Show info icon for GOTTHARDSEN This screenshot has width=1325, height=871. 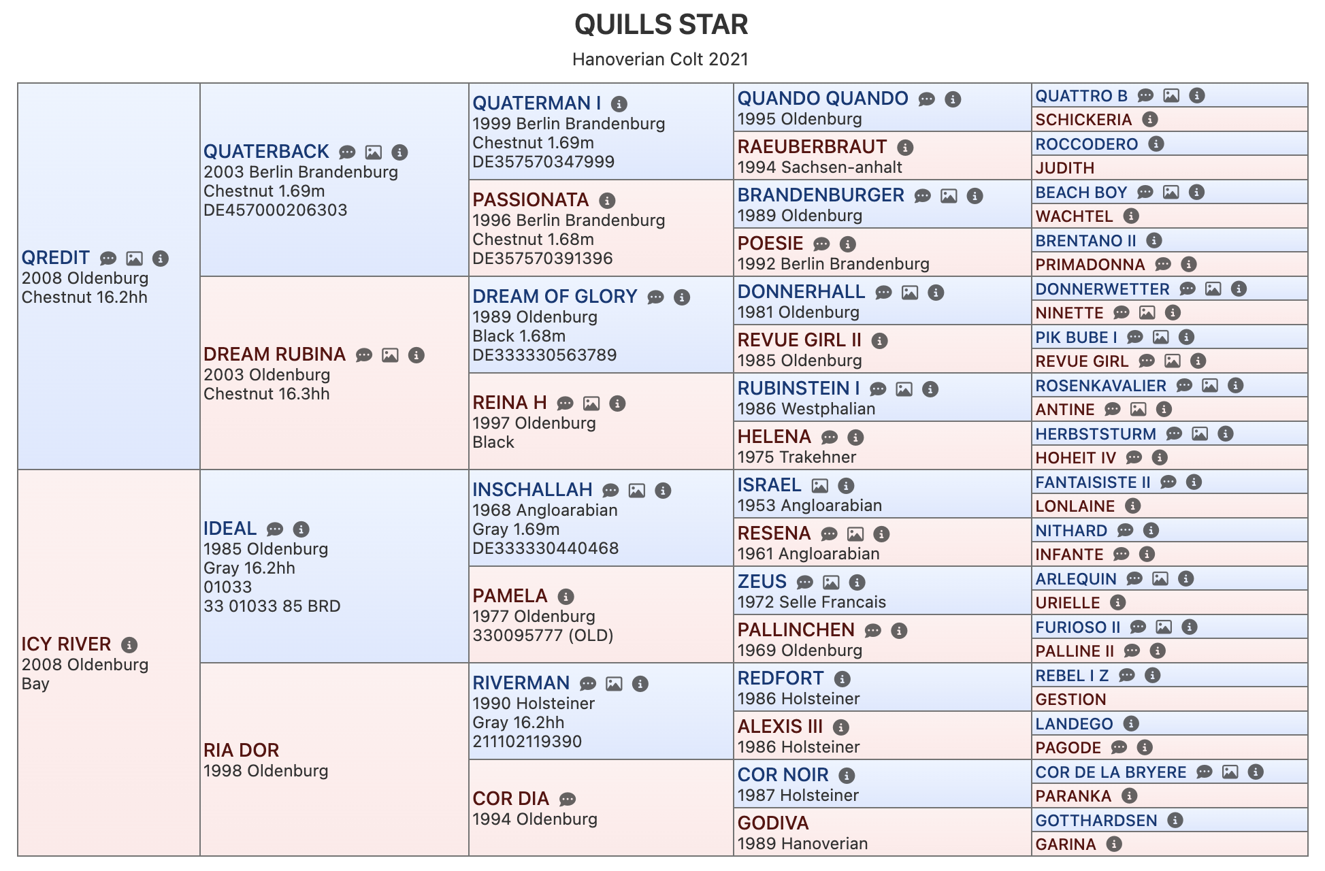point(1175,821)
